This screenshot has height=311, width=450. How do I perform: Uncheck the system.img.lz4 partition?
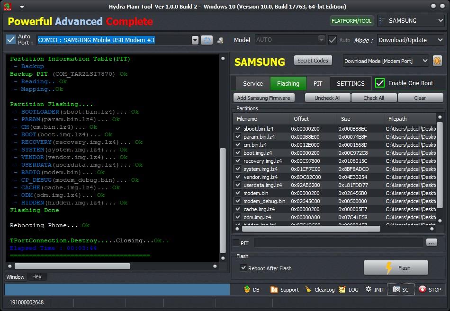click(238, 169)
